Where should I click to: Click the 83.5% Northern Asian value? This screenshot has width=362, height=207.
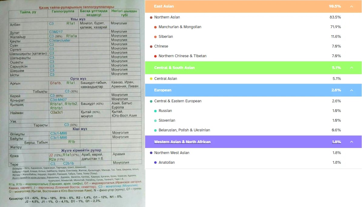335,17
